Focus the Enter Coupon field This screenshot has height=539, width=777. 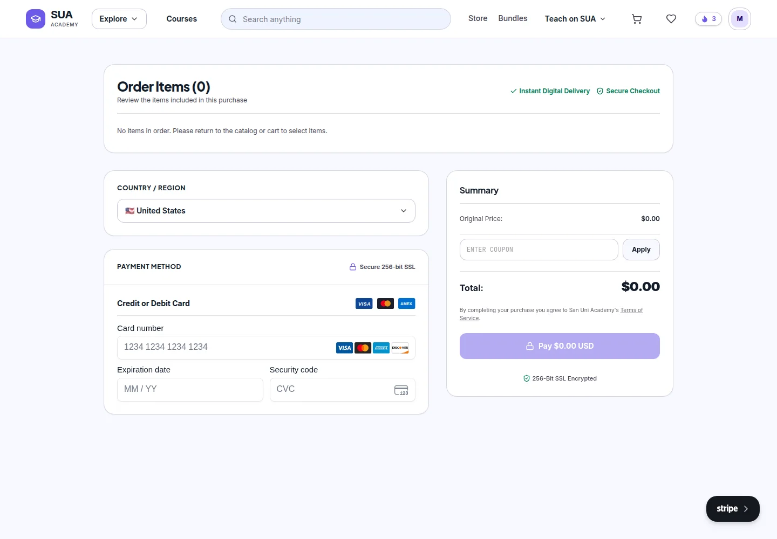pos(539,250)
